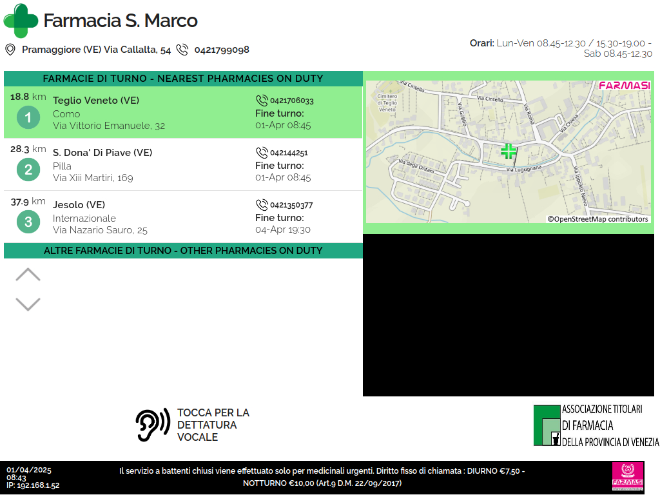Click the phone icon beside 0421799098
Image resolution: width=660 pixels, height=495 pixels.
[x=182, y=50]
